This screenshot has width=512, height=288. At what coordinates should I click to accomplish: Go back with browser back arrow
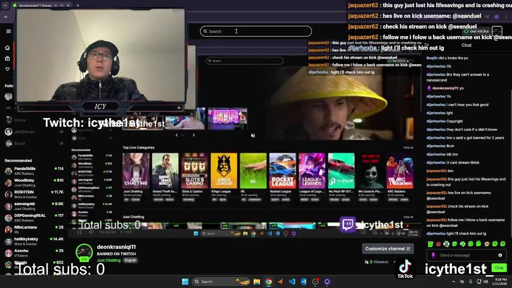click(6, 16)
